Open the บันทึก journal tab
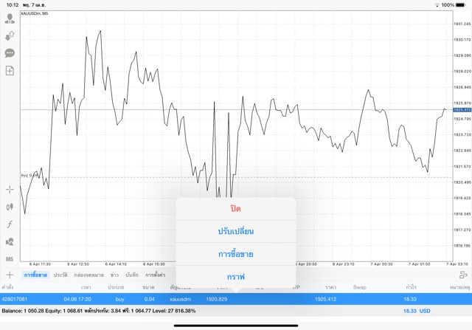472x330 pixels. pos(132,275)
